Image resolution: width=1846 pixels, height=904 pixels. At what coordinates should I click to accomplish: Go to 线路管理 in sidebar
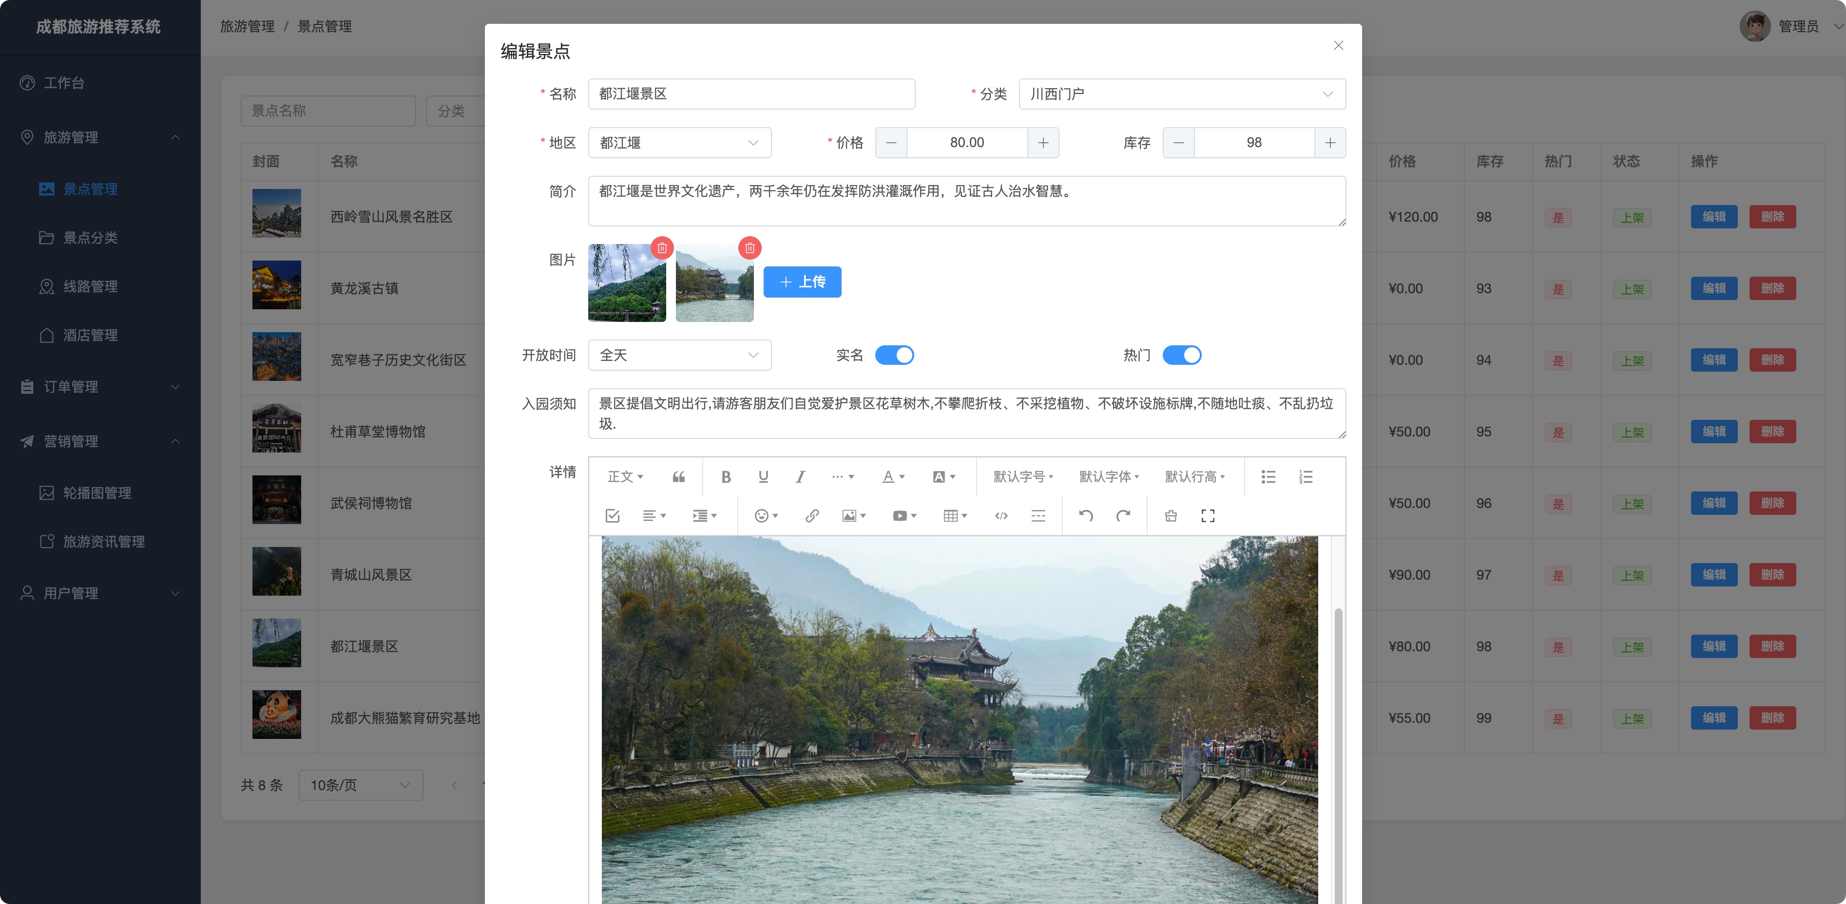[100, 286]
